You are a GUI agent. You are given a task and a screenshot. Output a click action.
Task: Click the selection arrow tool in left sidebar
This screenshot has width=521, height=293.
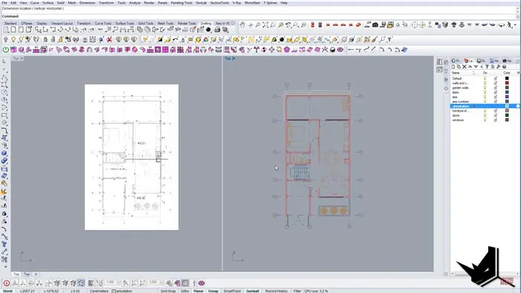(x=4, y=62)
